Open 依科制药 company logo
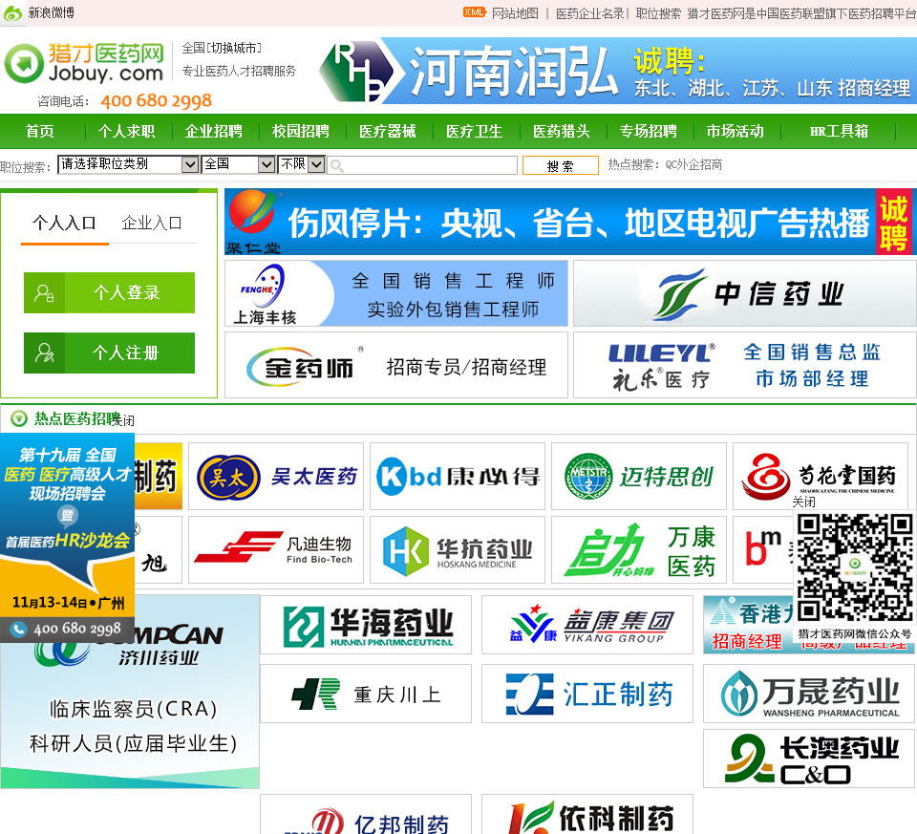 click(587, 815)
